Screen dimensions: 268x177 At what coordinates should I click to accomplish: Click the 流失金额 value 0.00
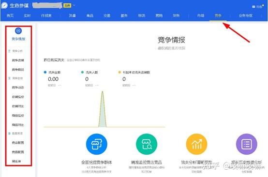click(x=53, y=79)
